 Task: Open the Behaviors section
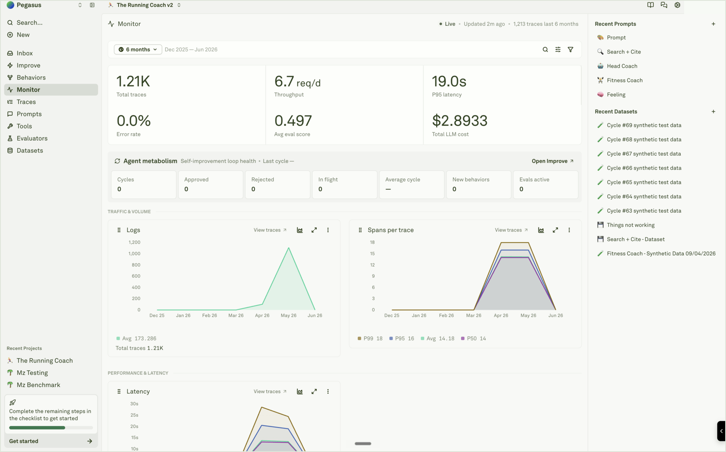(x=51, y=78)
